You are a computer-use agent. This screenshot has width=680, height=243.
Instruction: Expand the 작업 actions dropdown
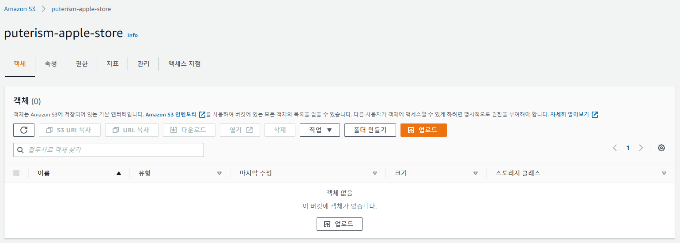[320, 130]
